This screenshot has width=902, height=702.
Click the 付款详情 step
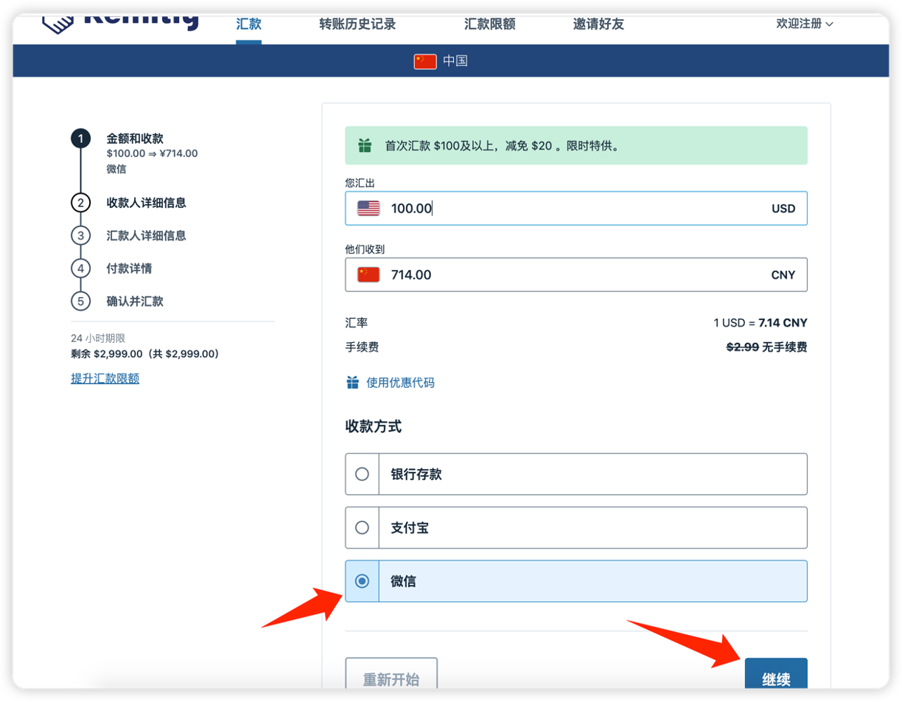pyautogui.click(x=129, y=268)
